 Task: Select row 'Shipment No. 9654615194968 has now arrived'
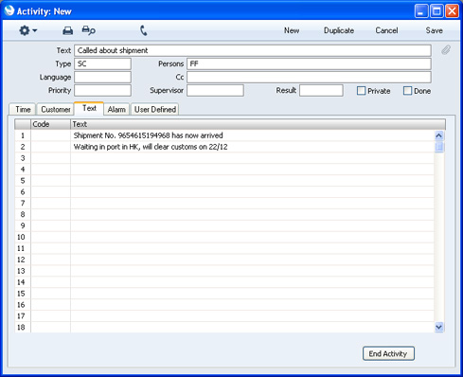coord(252,135)
